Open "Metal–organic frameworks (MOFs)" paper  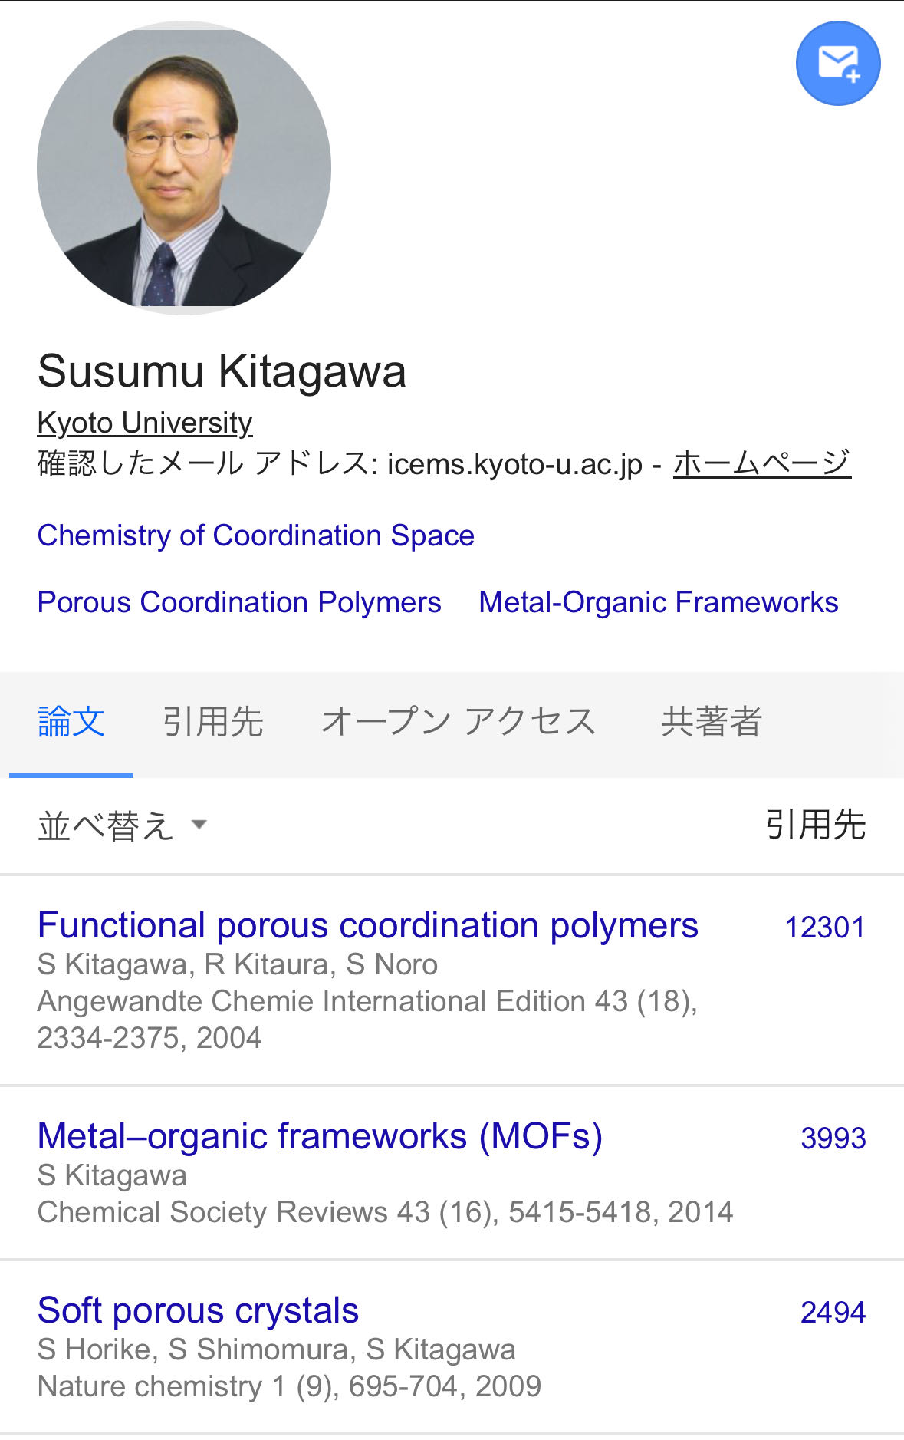(320, 1136)
